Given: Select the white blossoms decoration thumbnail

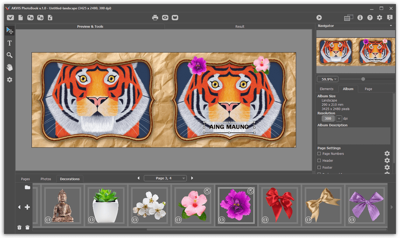Looking at the screenshot, I should 149,206.
